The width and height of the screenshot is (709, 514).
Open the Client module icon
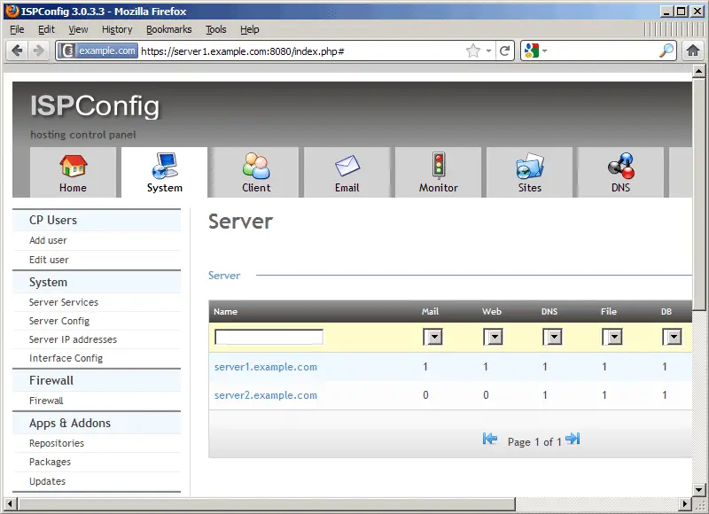tap(256, 166)
